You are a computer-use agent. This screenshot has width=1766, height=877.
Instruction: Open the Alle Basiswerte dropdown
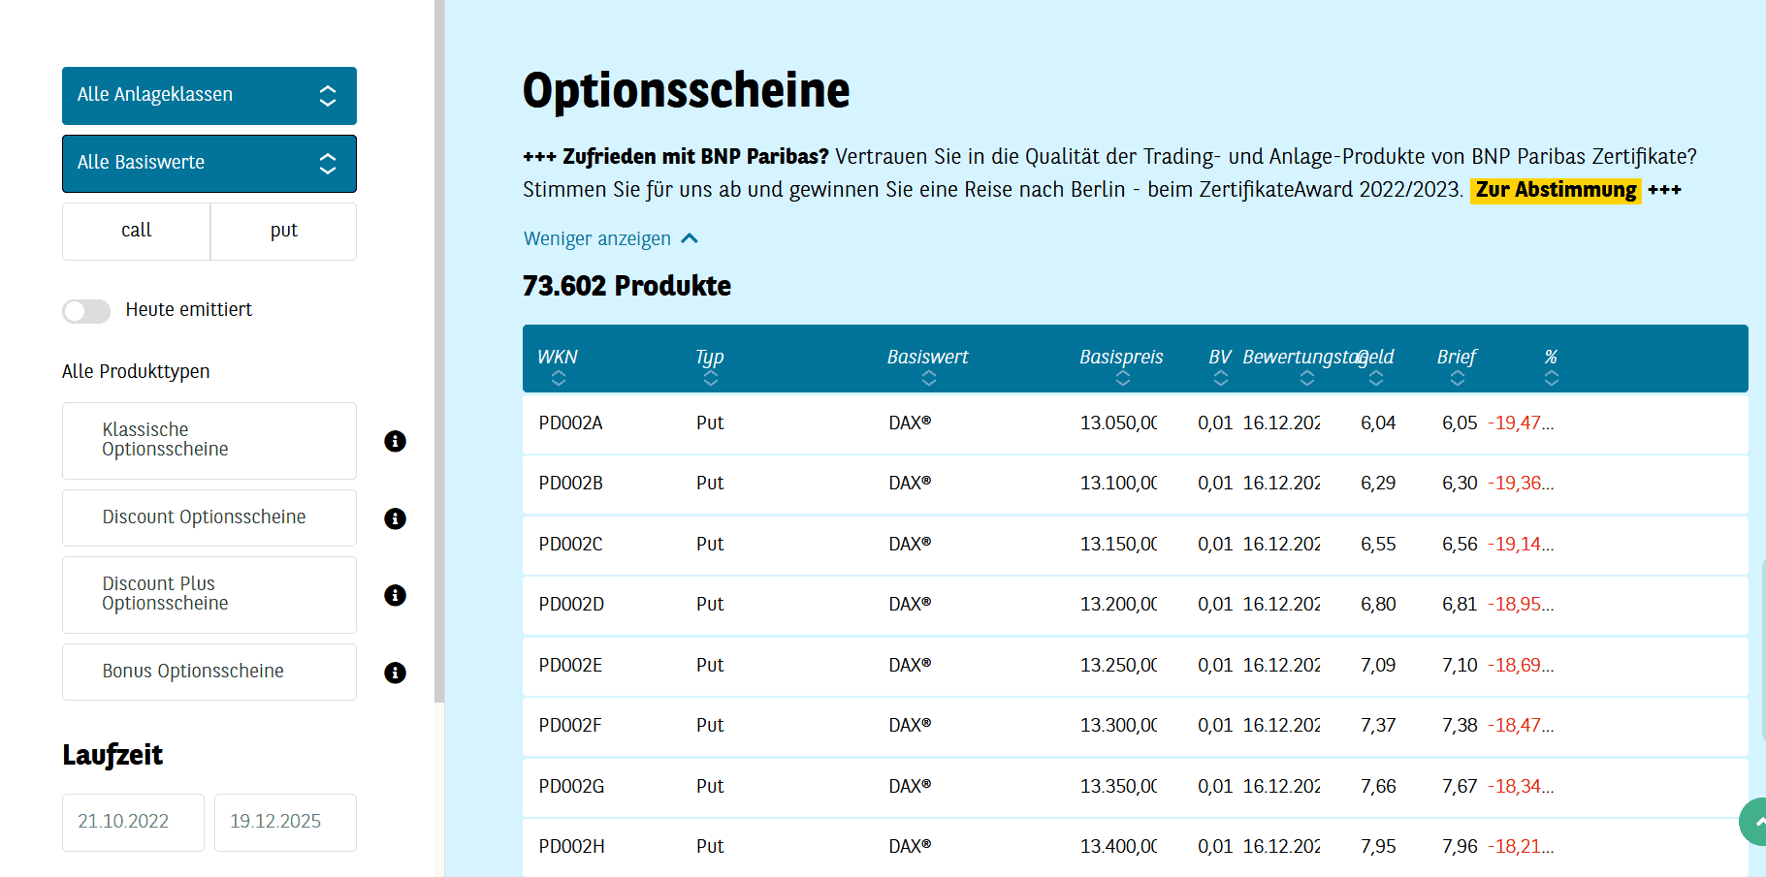point(209,163)
